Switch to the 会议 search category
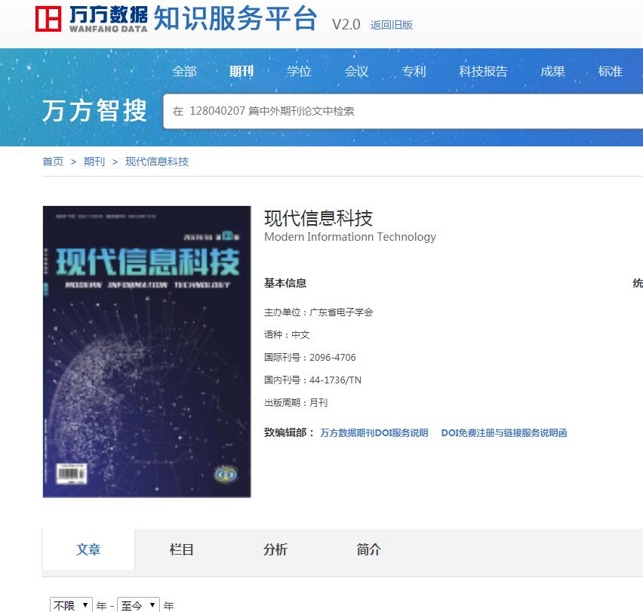Screen dimensions: 643x612 356,72
